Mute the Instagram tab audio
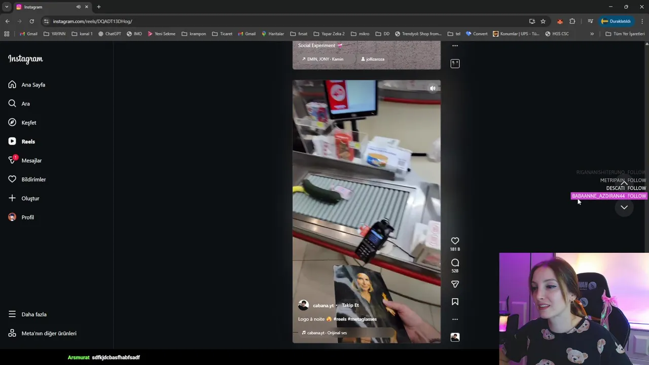This screenshot has height=365, width=649. [x=78, y=7]
